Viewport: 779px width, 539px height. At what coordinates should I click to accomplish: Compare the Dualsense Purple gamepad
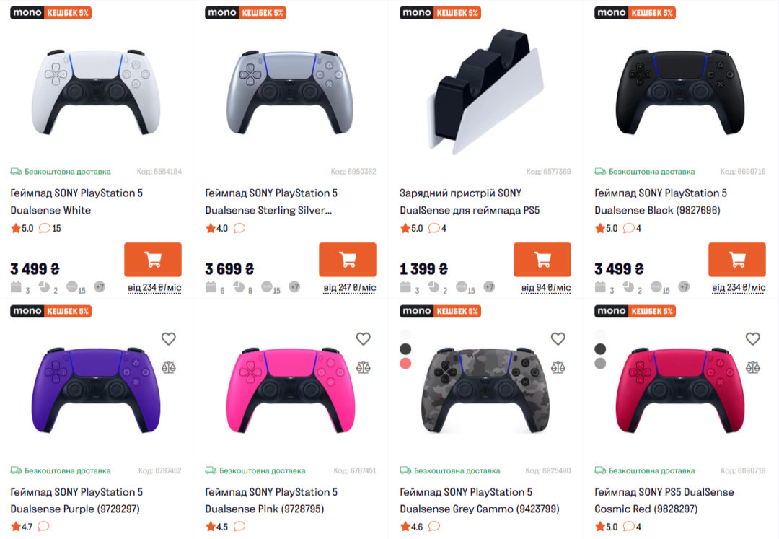169,367
